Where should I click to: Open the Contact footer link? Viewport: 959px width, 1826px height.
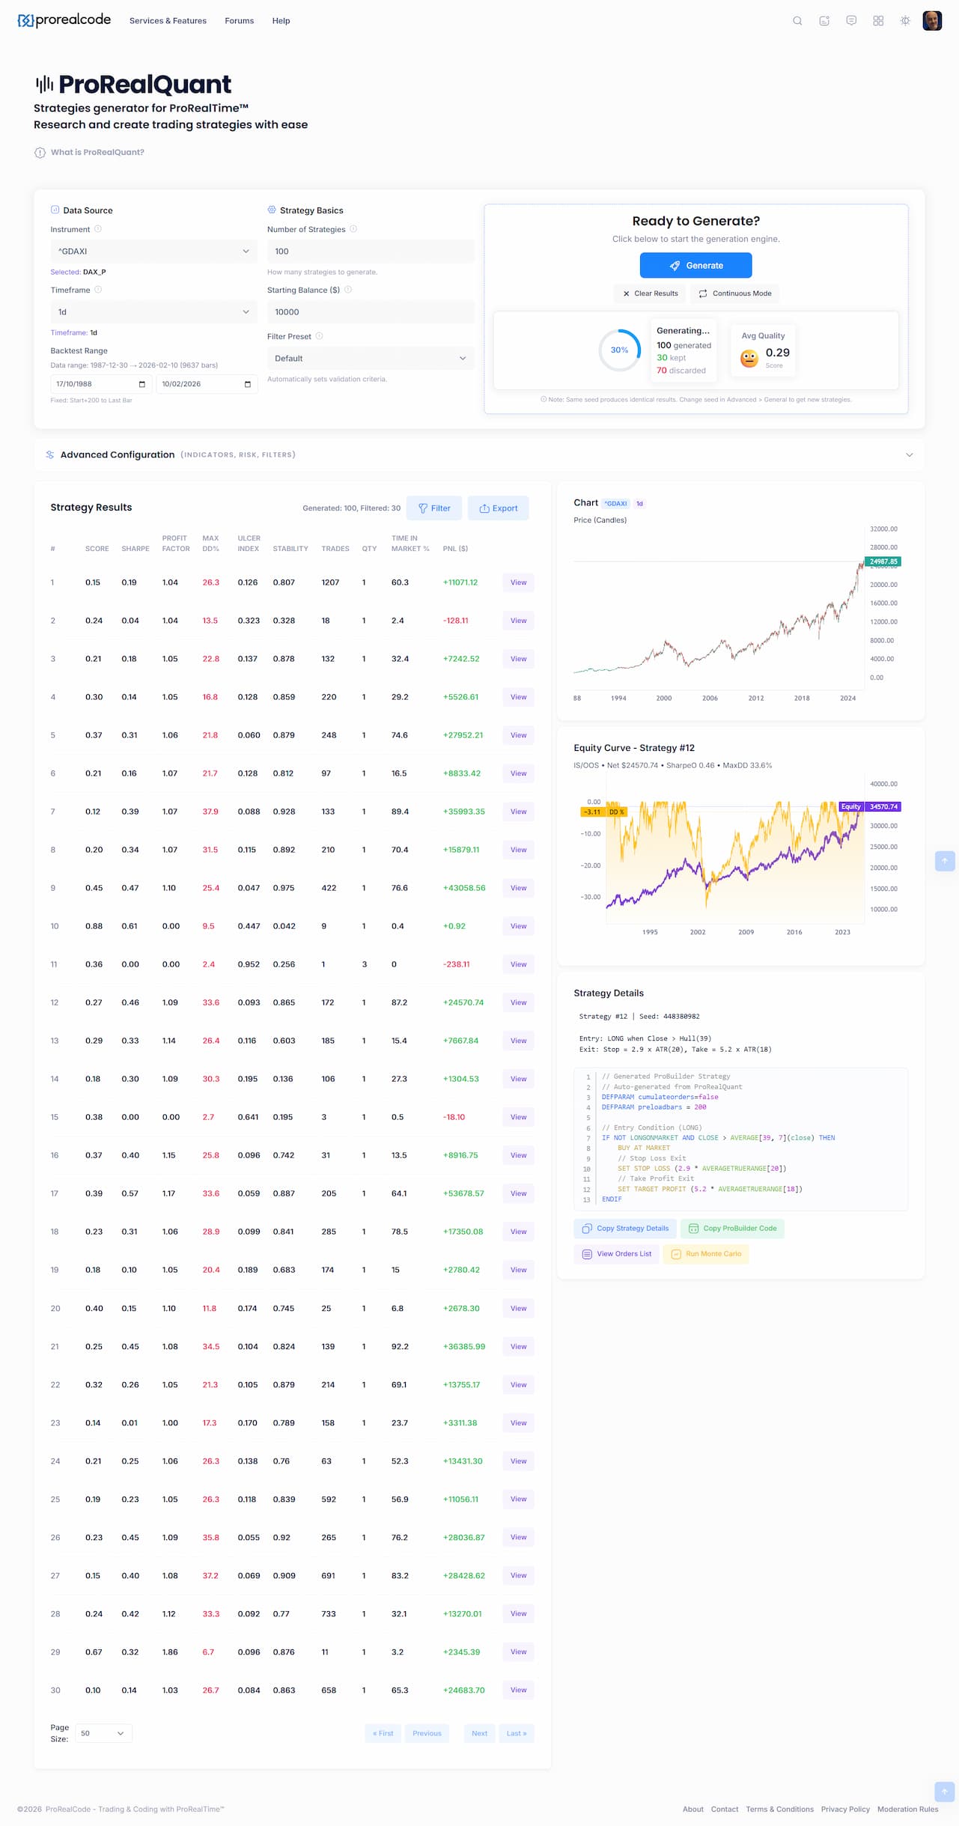(725, 1809)
